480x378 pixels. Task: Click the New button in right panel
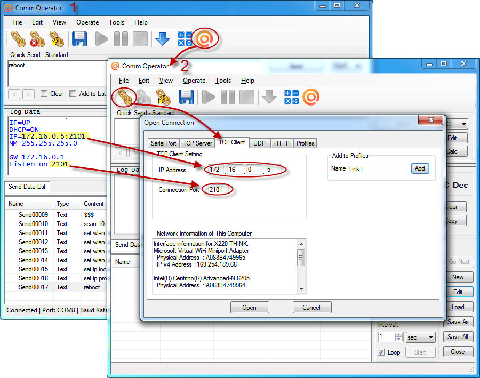pos(458,277)
